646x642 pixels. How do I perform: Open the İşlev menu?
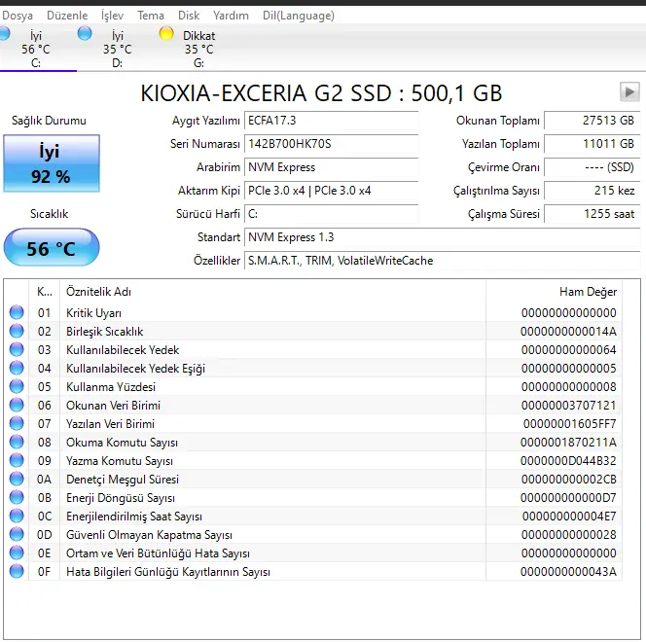pos(112,16)
